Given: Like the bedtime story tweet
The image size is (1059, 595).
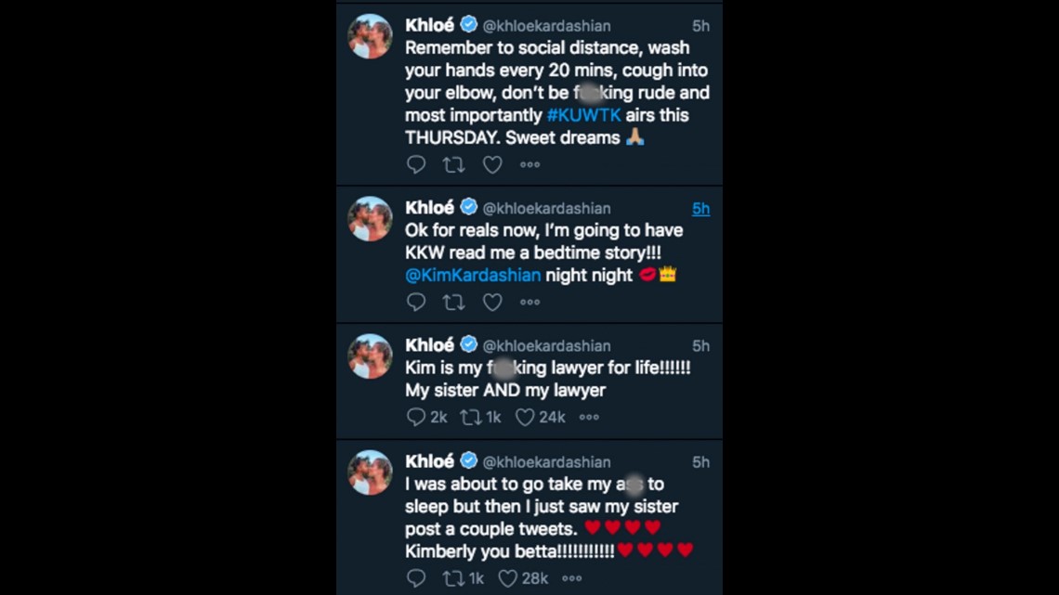Looking at the screenshot, I should [492, 302].
